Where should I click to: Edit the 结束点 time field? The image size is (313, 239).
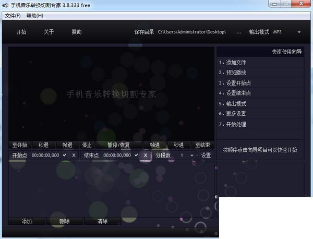tap(117, 155)
